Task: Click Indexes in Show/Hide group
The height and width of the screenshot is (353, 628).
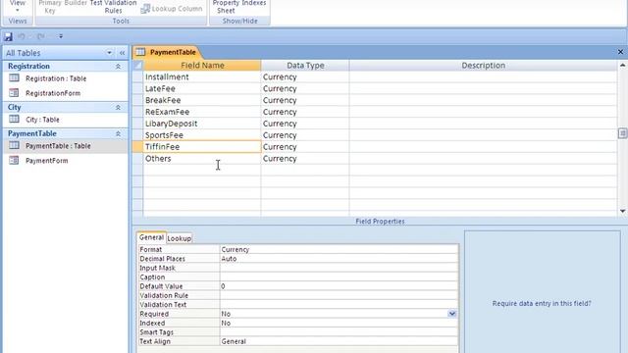Action: point(254,3)
